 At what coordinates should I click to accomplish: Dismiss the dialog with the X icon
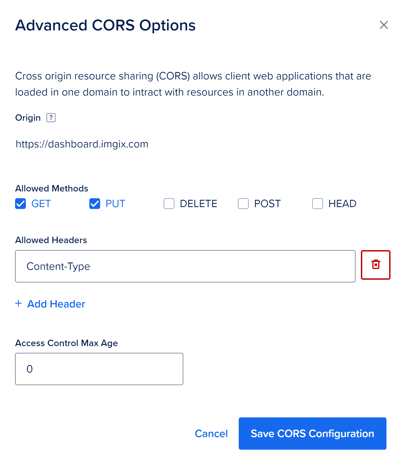coord(384,25)
